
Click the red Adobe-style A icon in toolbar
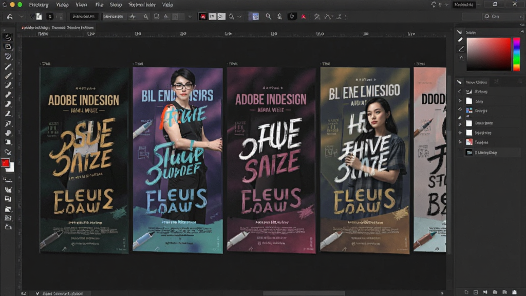304,16
